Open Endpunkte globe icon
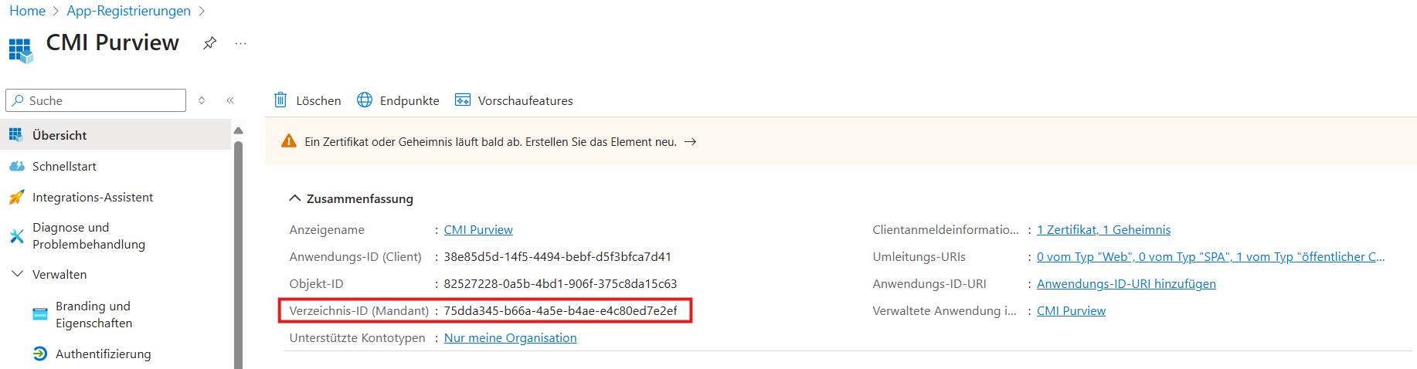The image size is (1417, 369). [365, 100]
